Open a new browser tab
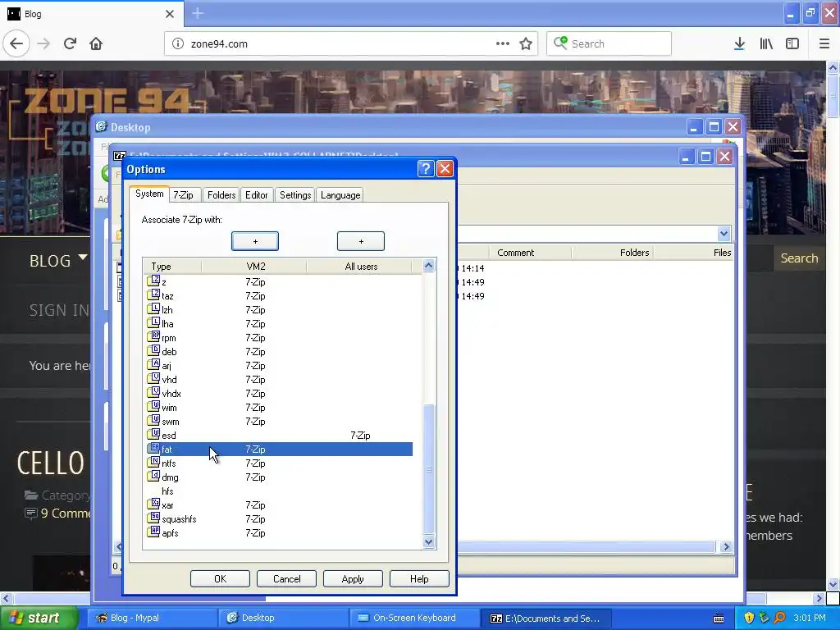This screenshot has height=630, width=840. point(198,13)
